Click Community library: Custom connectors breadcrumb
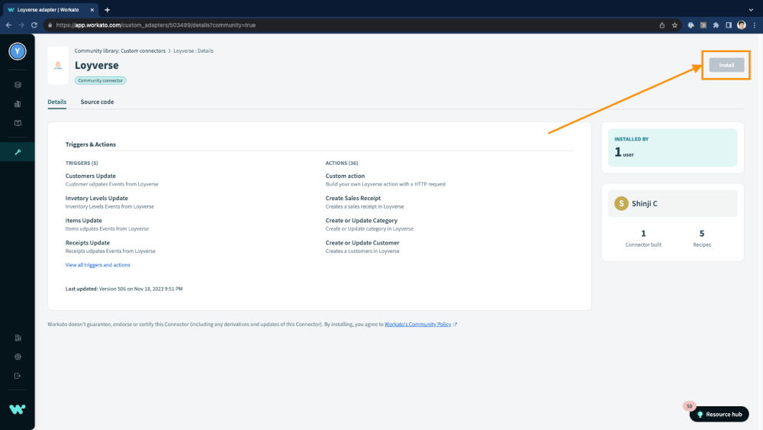The width and height of the screenshot is (763, 430). [x=120, y=50]
